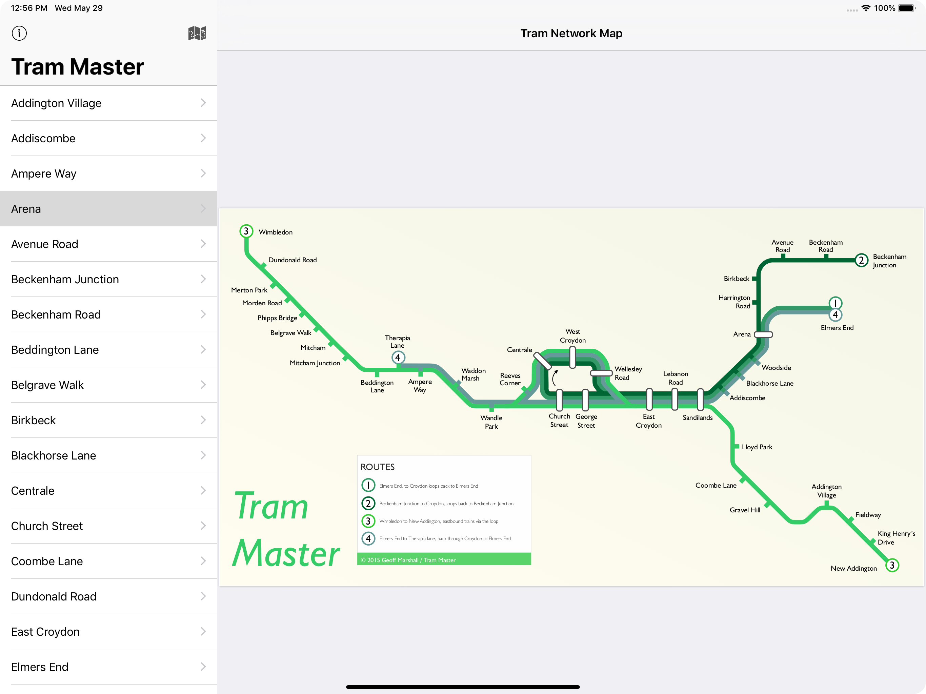Viewport: 926px width, 694px height.
Task: Expand Addington Village row chevron
Action: click(x=203, y=103)
